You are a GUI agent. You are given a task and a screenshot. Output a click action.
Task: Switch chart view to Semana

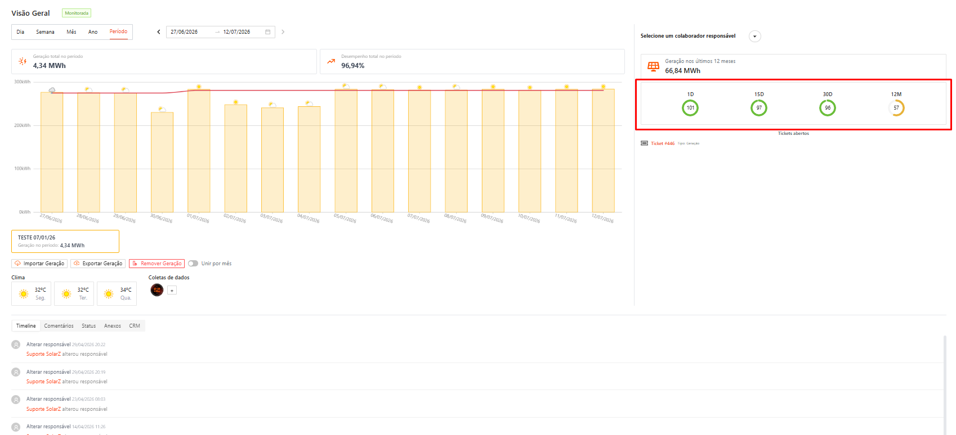click(x=45, y=32)
